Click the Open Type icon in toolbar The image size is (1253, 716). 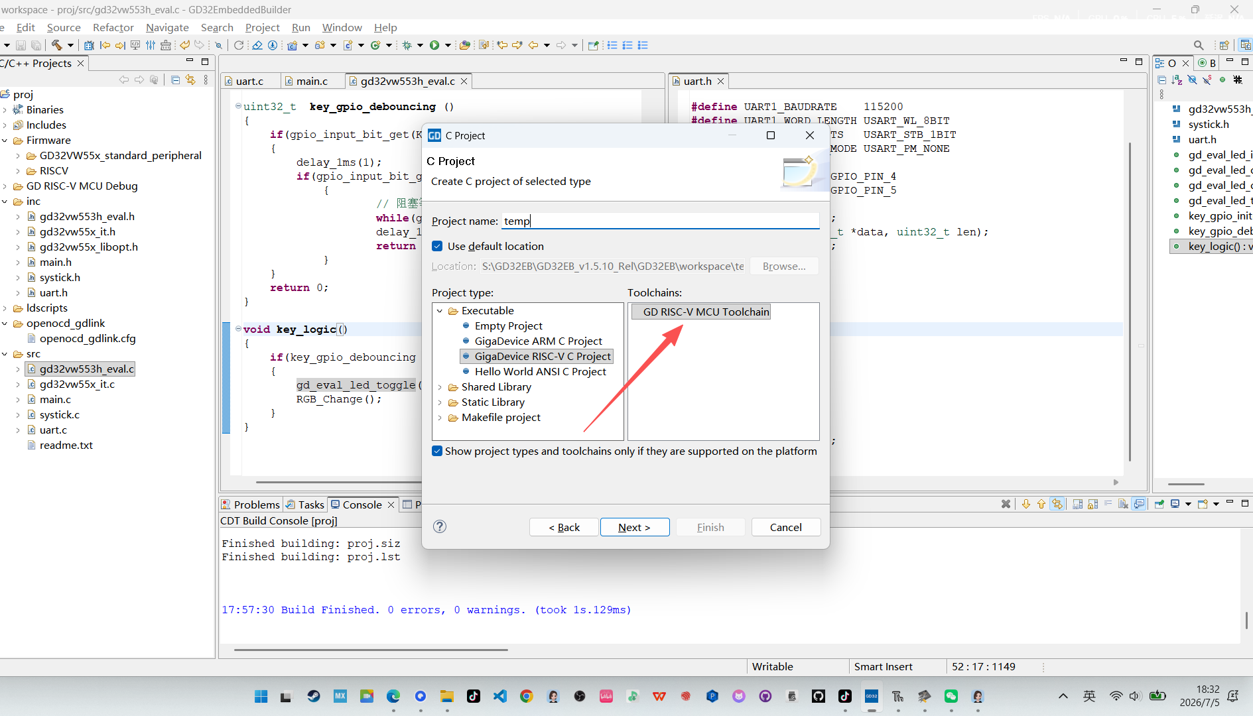click(464, 45)
